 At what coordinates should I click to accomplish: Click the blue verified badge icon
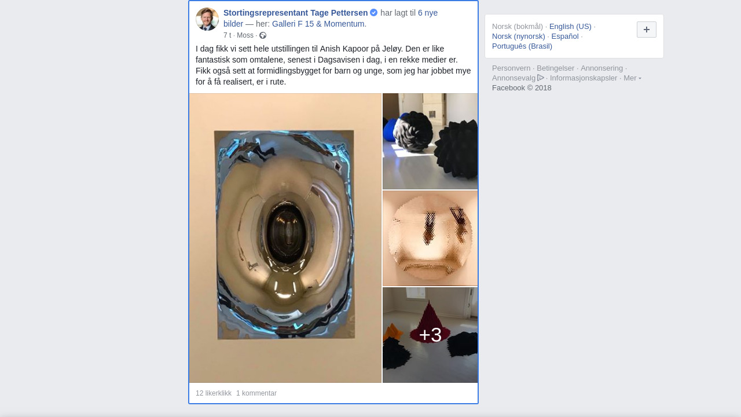(374, 12)
